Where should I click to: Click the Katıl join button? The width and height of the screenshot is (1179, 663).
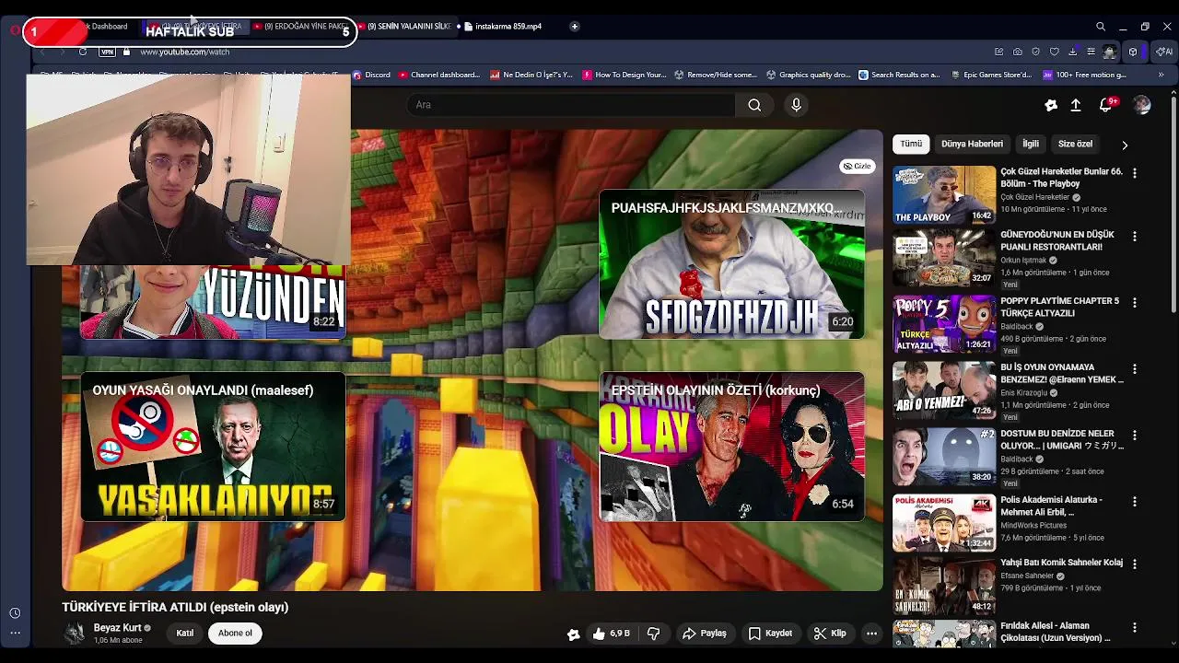(185, 634)
